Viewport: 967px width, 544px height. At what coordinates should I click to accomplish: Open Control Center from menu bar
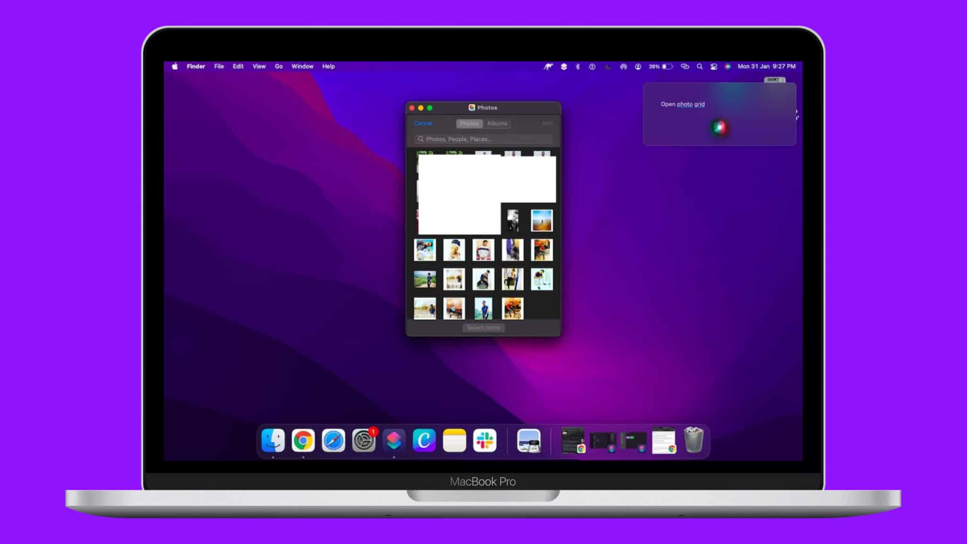[x=714, y=67]
